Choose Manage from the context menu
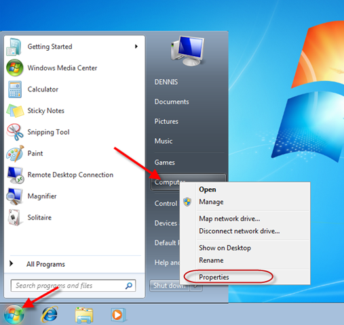 [211, 202]
